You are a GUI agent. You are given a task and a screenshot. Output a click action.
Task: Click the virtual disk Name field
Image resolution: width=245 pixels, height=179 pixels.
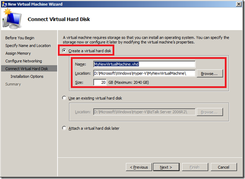coord(144,64)
